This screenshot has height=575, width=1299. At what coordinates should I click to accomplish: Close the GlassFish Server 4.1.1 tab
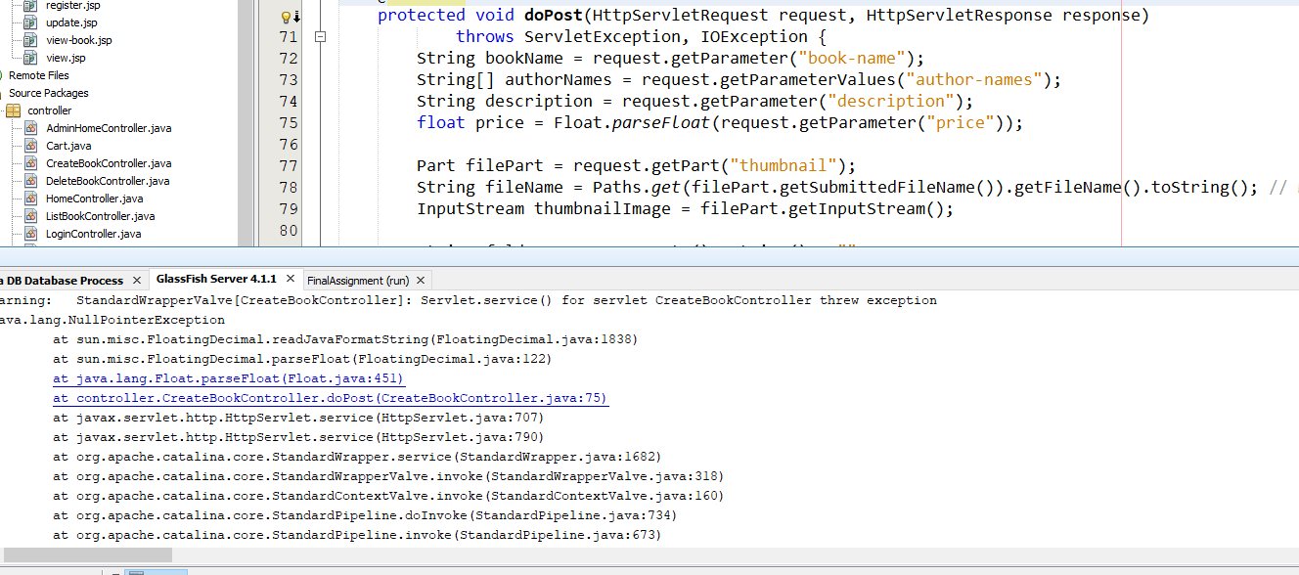291,281
